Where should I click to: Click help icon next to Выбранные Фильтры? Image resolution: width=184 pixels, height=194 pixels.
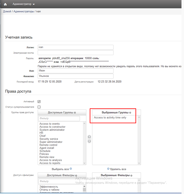132,175
